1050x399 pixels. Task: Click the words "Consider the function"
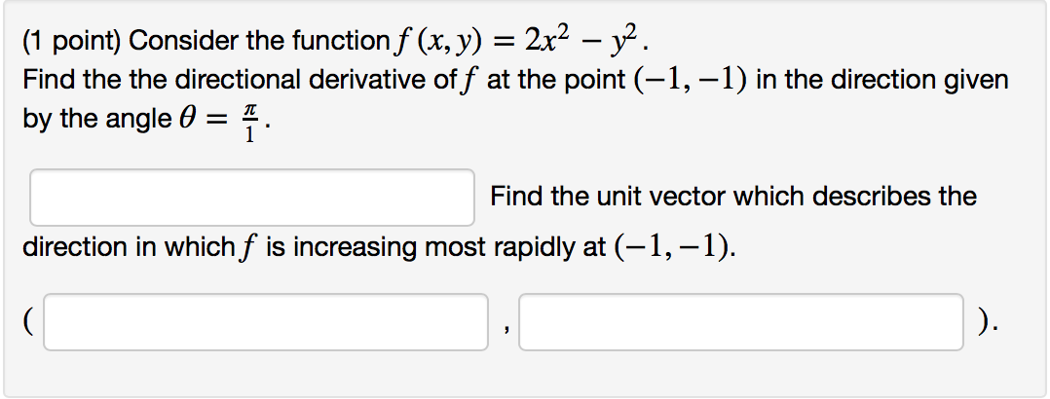[x=257, y=42]
